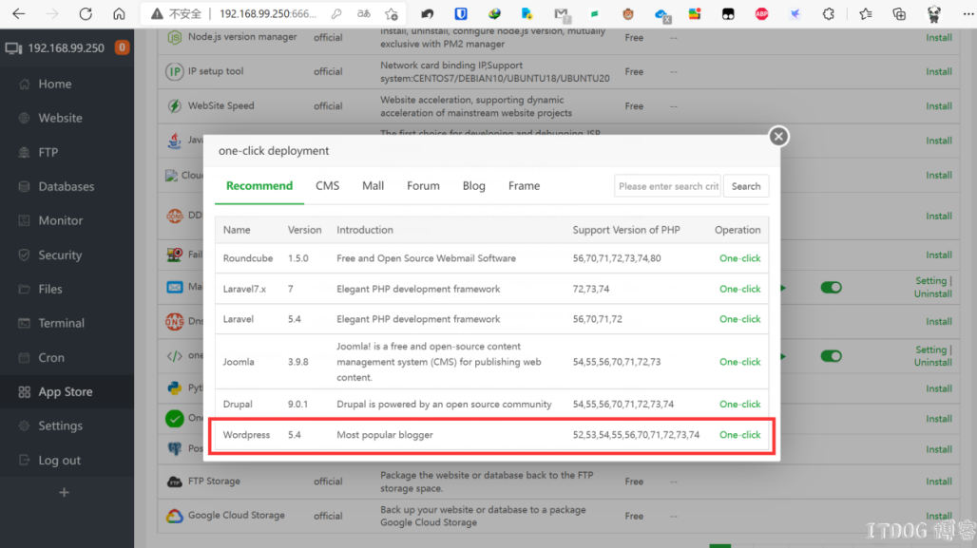977x548 pixels.
Task: Click One-click for Laravel7.x
Action: pos(739,289)
